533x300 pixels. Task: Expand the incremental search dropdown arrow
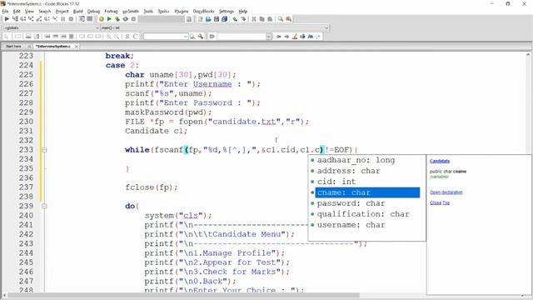pos(268,37)
